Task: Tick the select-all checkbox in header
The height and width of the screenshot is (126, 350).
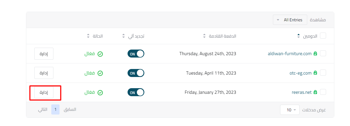Action: (x=323, y=36)
